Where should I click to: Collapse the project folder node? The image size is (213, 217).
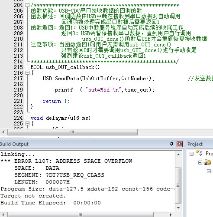pos(200,163)
